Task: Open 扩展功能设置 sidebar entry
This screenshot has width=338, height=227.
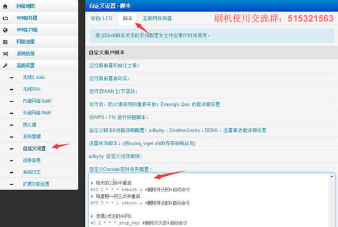Action: coord(36,184)
